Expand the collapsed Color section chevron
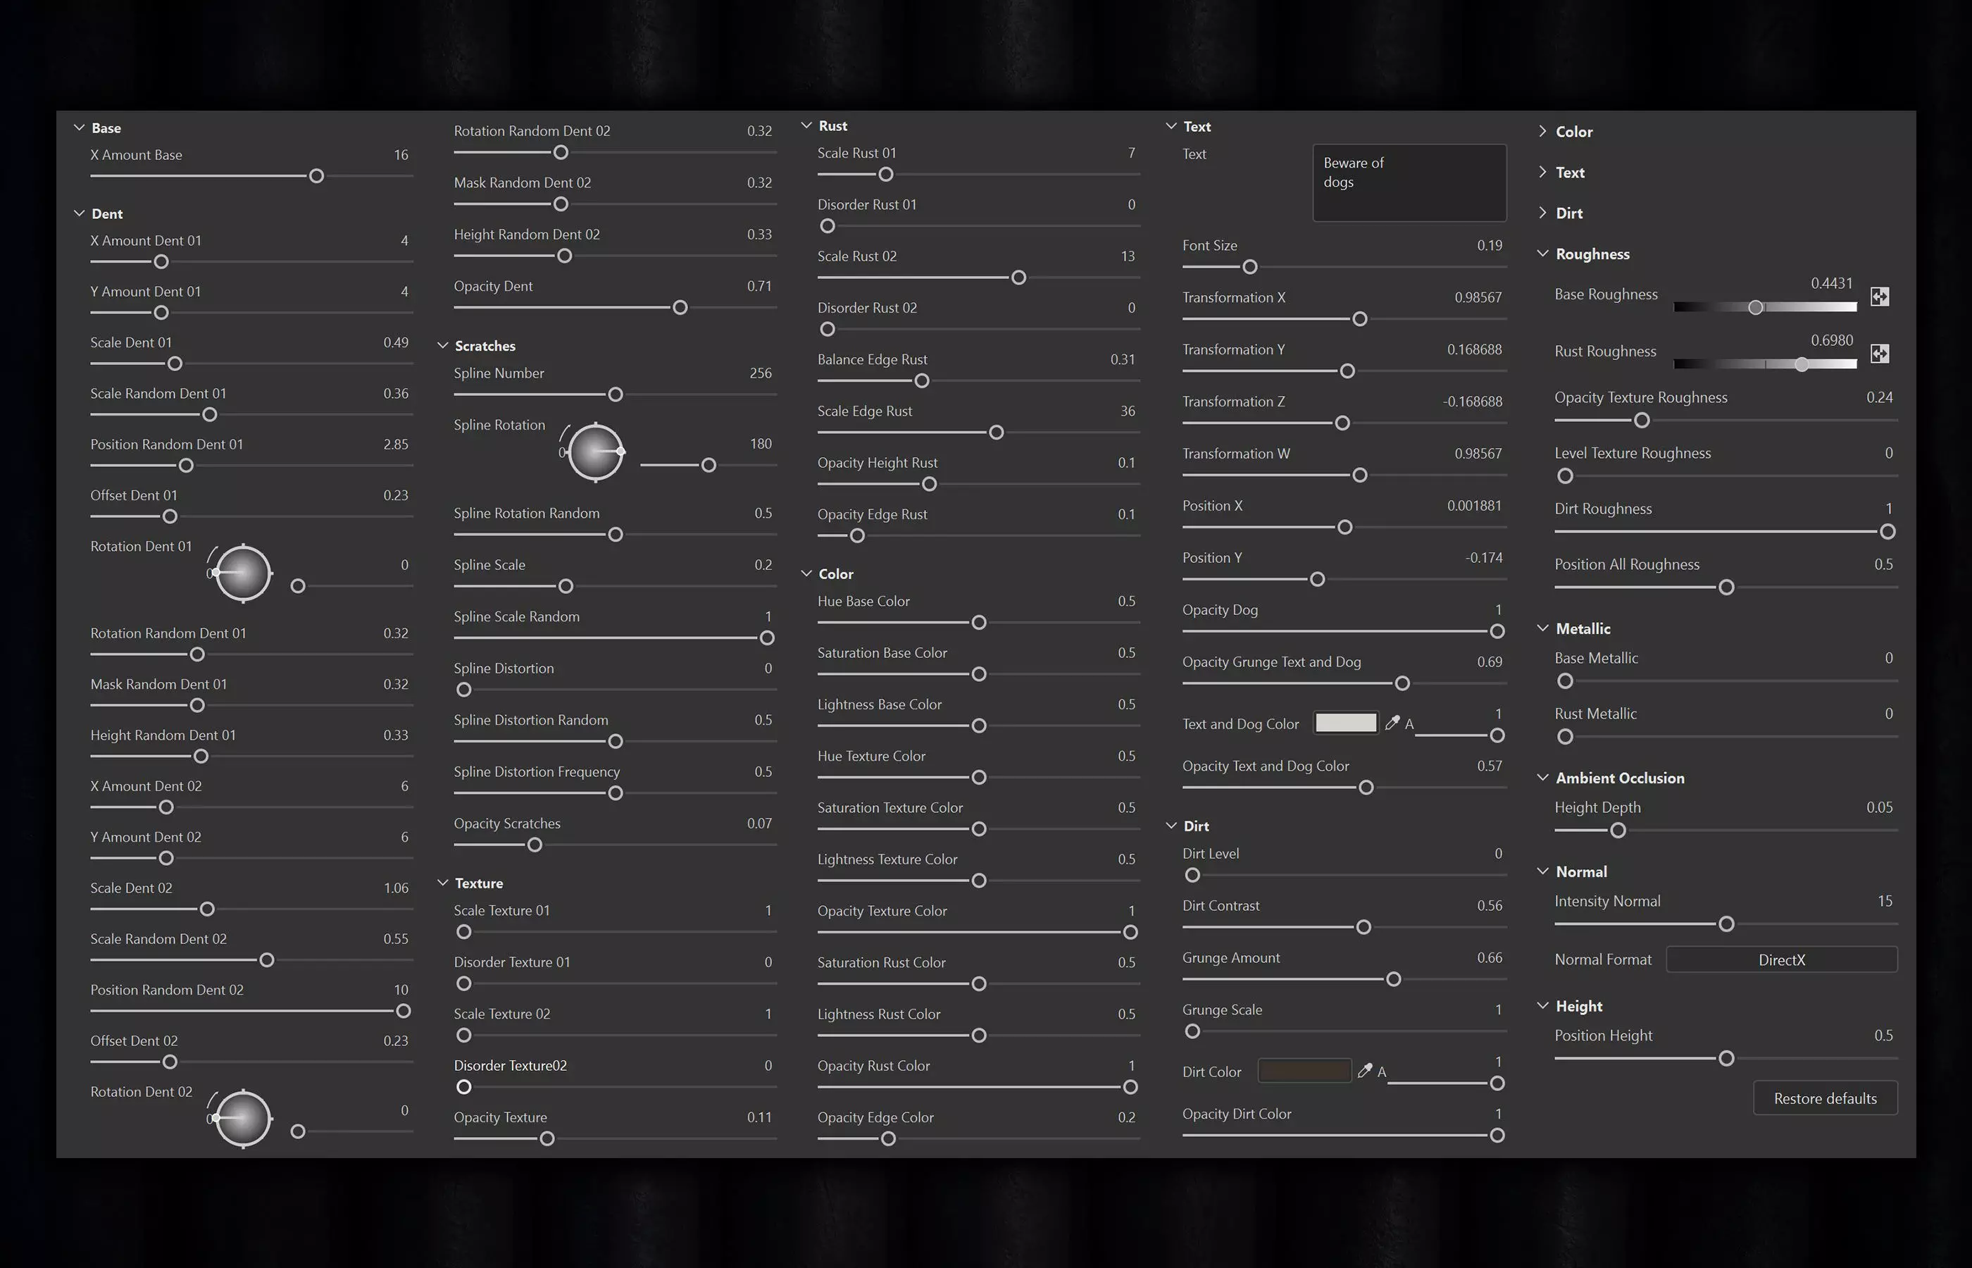 (1542, 132)
